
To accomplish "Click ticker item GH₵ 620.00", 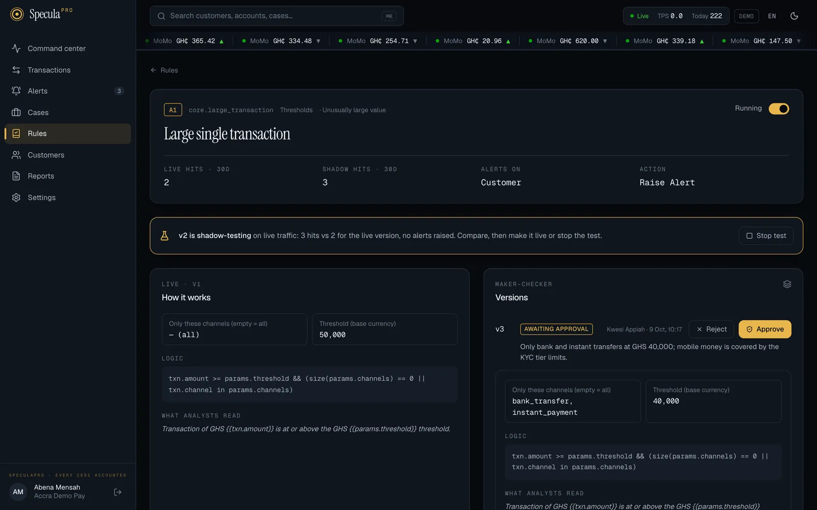I will 568,41.
